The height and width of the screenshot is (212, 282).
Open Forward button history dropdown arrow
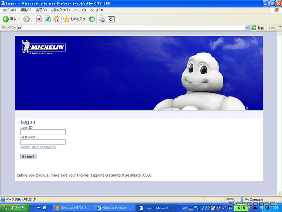pos(32,19)
